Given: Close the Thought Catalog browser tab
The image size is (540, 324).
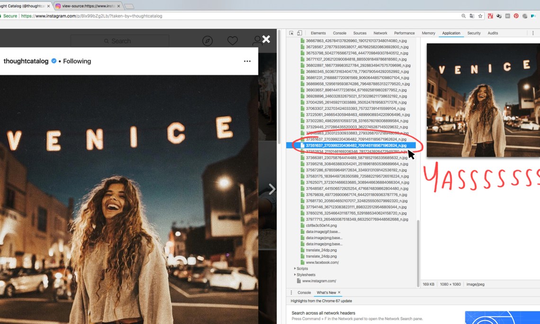Looking at the screenshot, I should pyautogui.click(x=48, y=6).
